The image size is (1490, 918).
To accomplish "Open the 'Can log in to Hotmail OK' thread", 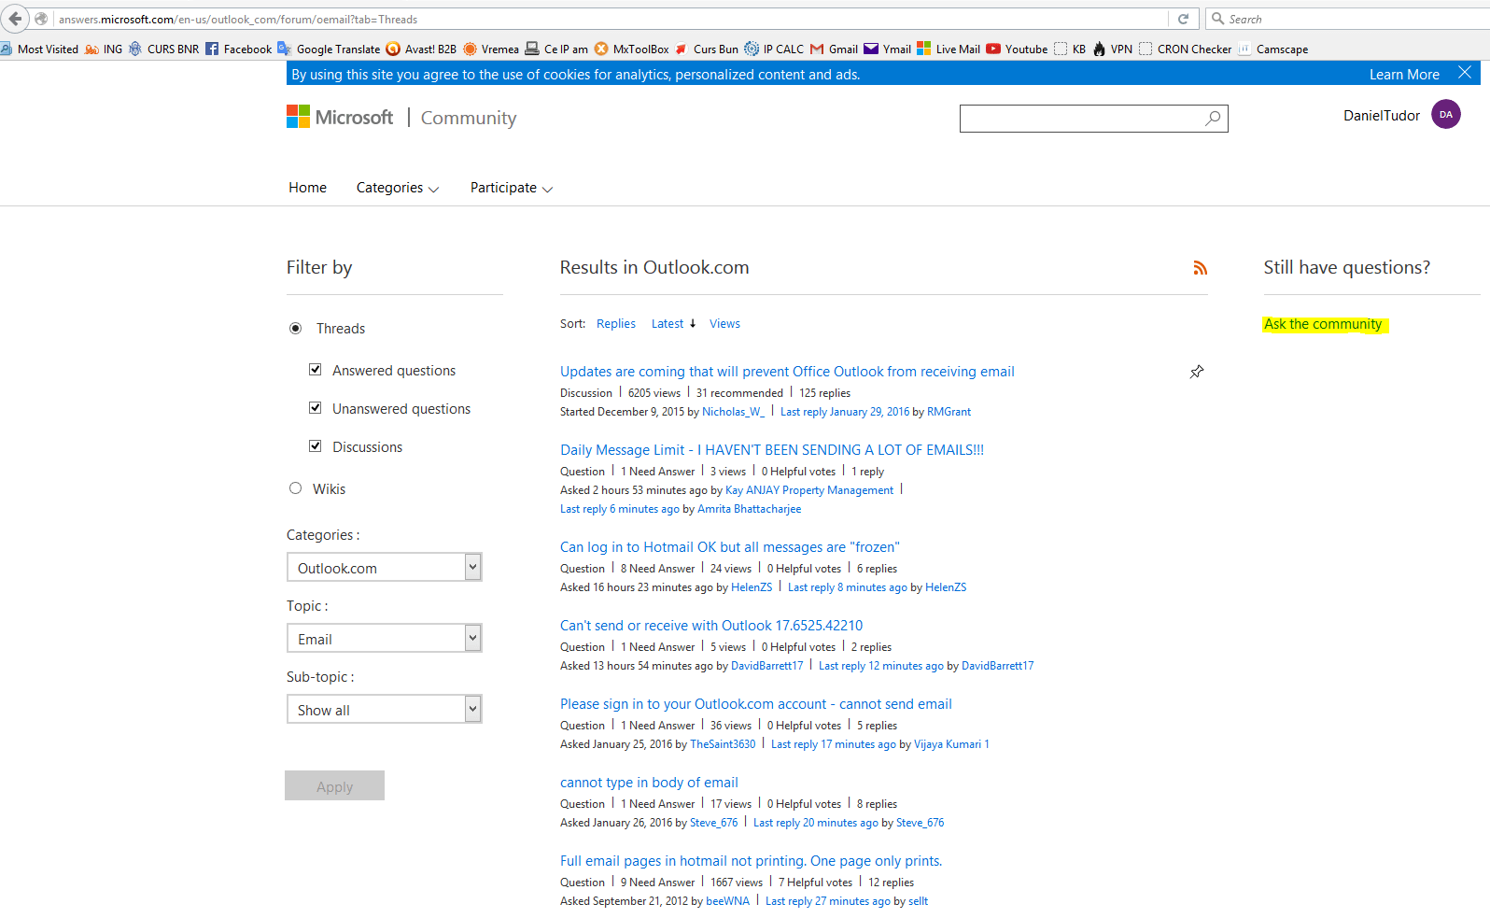I will click(x=730, y=547).
